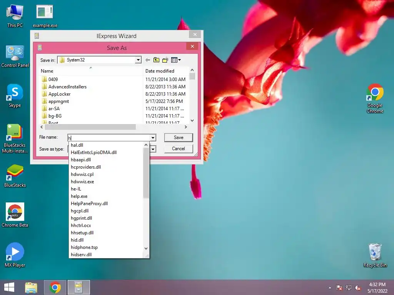Open Chrome Beta desktop shortcut
This screenshot has width=394, height=295.
(x=15, y=215)
